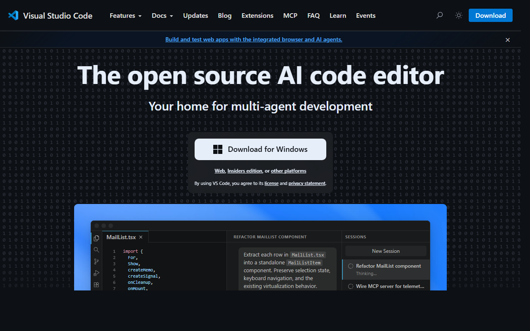Open Extensions icon in editor activity bar
Viewport: 530px width, 331px height.
click(x=96, y=285)
